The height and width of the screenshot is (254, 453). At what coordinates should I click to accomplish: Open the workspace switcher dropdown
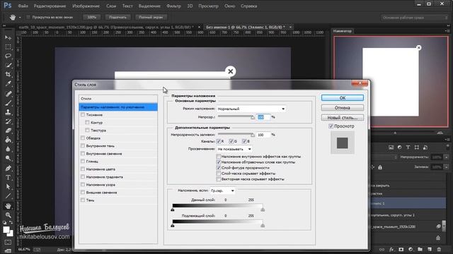tap(414, 18)
